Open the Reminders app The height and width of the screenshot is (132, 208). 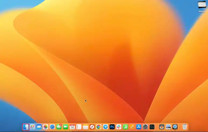tap(79, 127)
